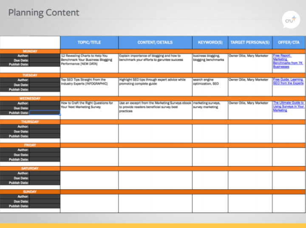Image resolution: width=306 pixels, height=228 pixels.
Task: Click the MONDAY row header
Action: 30,51
